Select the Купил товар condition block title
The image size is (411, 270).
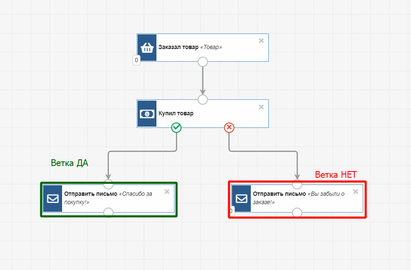176,114
